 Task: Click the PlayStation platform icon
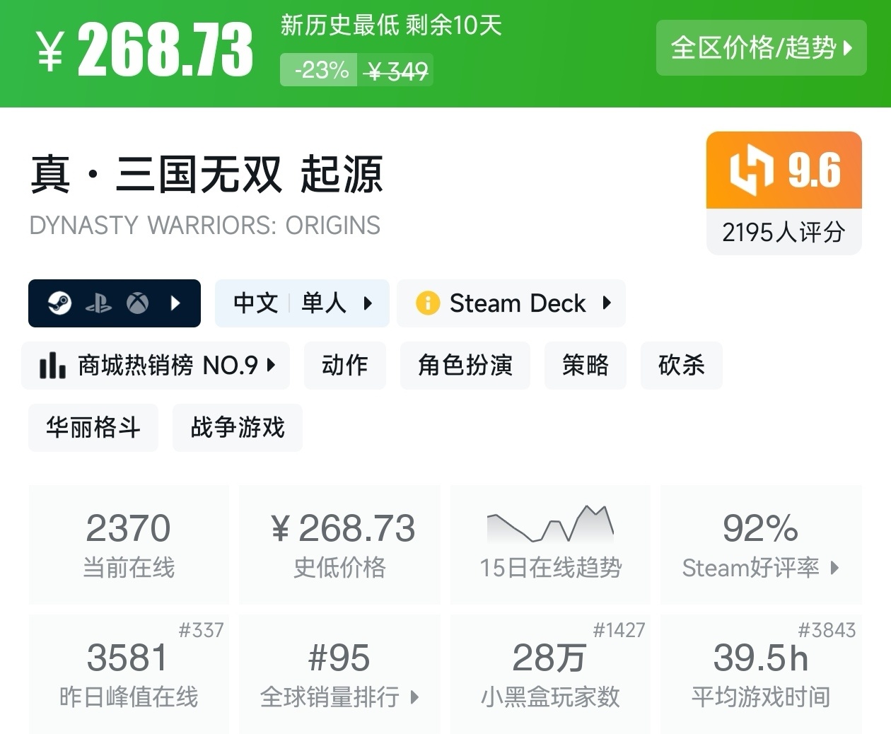click(x=100, y=303)
